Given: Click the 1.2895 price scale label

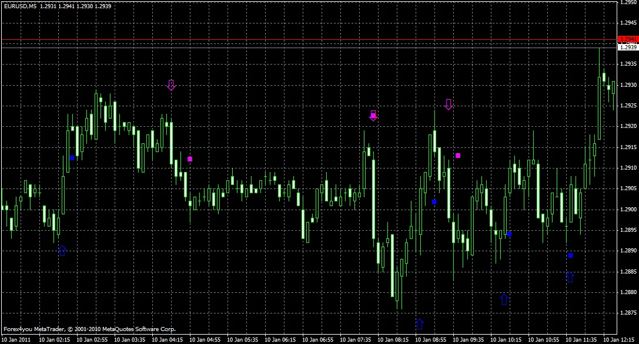Looking at the screenshot, I should pyautogui.click(x=628, y=230).
